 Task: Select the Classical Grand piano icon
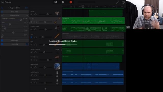coord(57,28)
